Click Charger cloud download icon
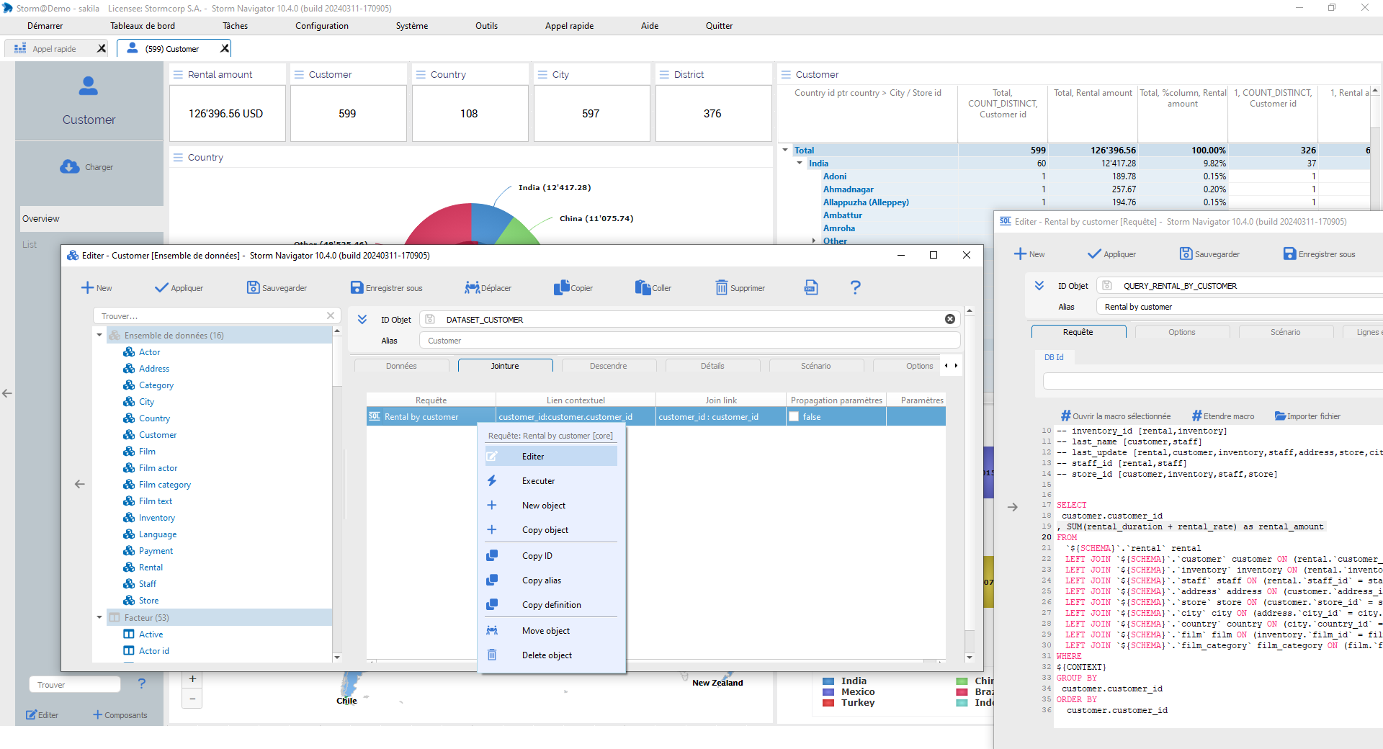The width and height of the screenshot is (1383, 749). 70,166
